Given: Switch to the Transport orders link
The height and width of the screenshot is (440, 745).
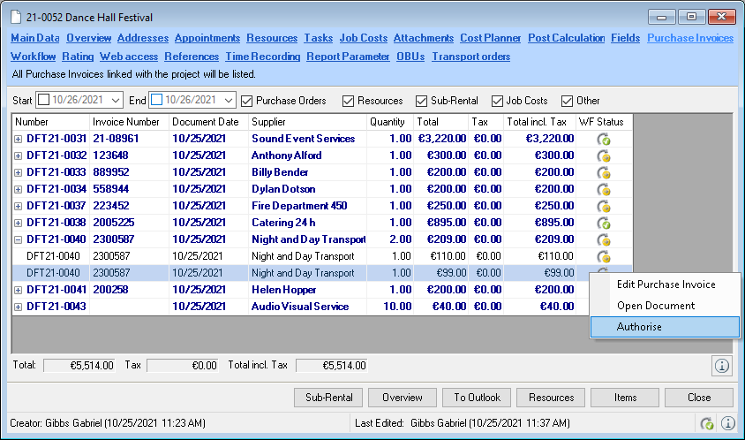Looking at the screenshot, I should click(x=470, y=57).
